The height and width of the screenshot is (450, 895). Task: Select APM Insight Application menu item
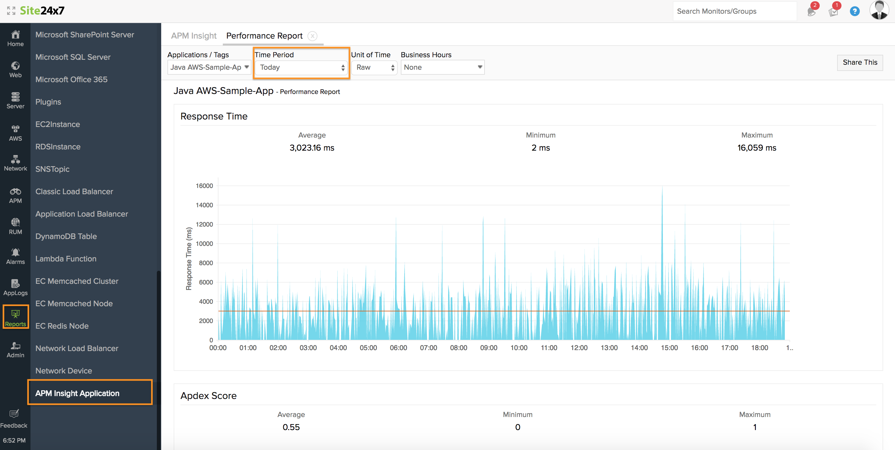pyautogui.click(x=77, y=393)
